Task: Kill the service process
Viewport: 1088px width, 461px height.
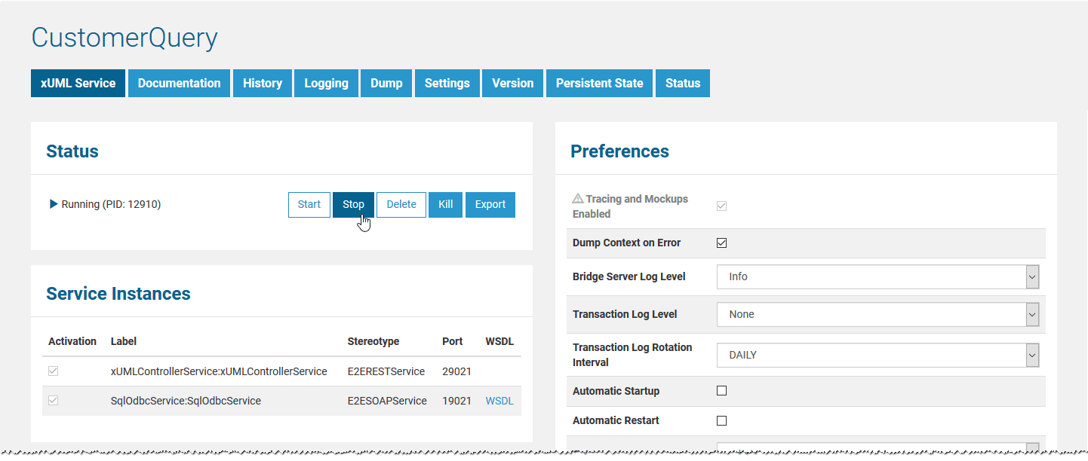Action: 445,204
